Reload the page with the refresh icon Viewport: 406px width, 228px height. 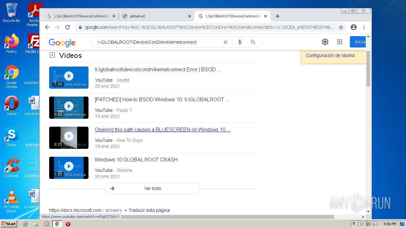coord(68,27)
